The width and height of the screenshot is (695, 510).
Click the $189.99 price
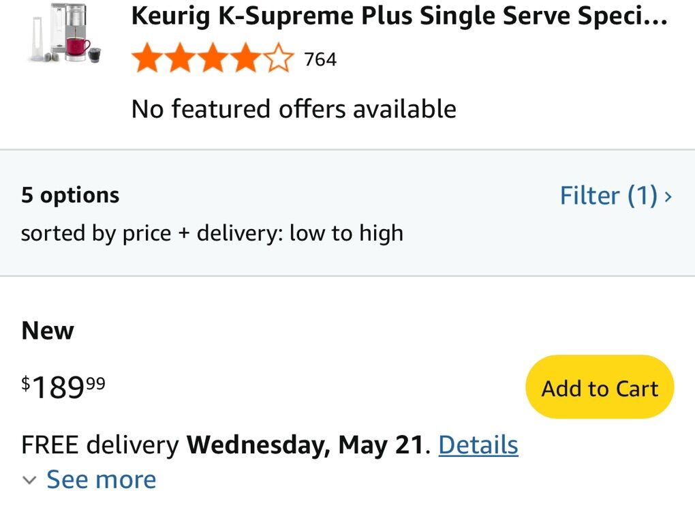coord(64,387)
